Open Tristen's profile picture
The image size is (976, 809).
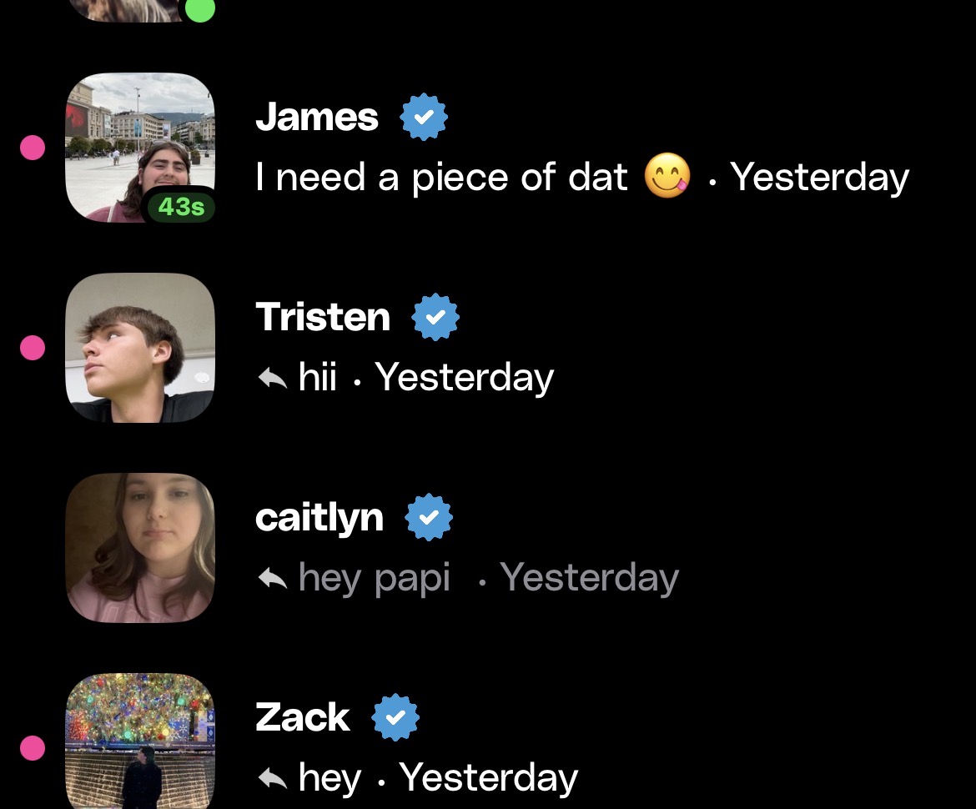[x=140, y=348]
